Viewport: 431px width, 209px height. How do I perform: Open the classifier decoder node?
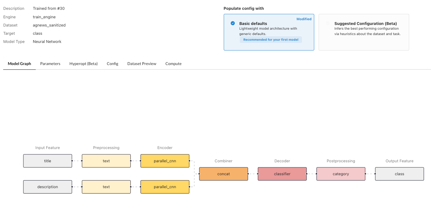pos(282,174)
